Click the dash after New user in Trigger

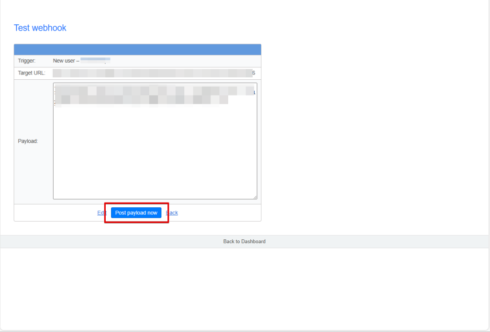pyautogui.click(x=78, y=61)
